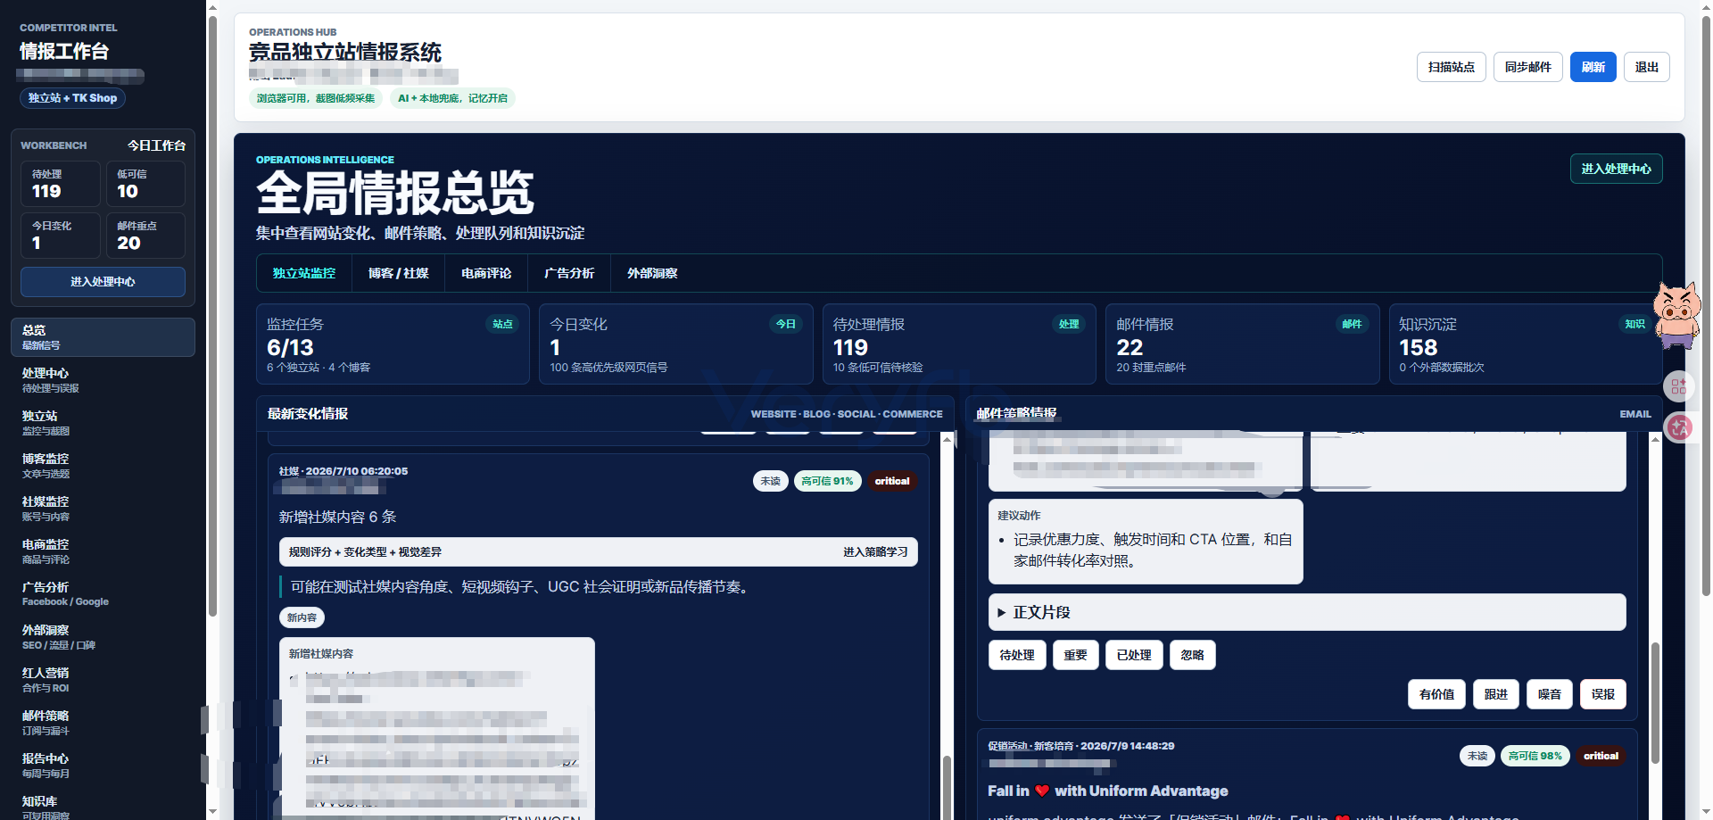Image resolution: width=1713 pixels, height=820 pixels.
Task: Click the 跟进 button
Action: tap(1495, 694)
